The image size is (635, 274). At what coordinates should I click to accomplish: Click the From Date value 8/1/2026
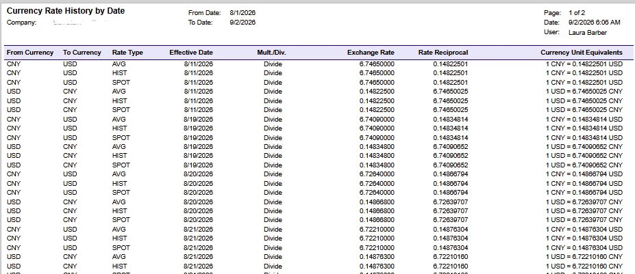[242, 14]
